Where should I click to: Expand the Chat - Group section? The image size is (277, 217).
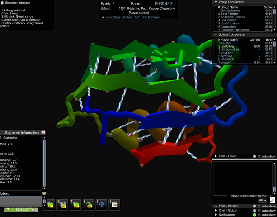[216, 156]
